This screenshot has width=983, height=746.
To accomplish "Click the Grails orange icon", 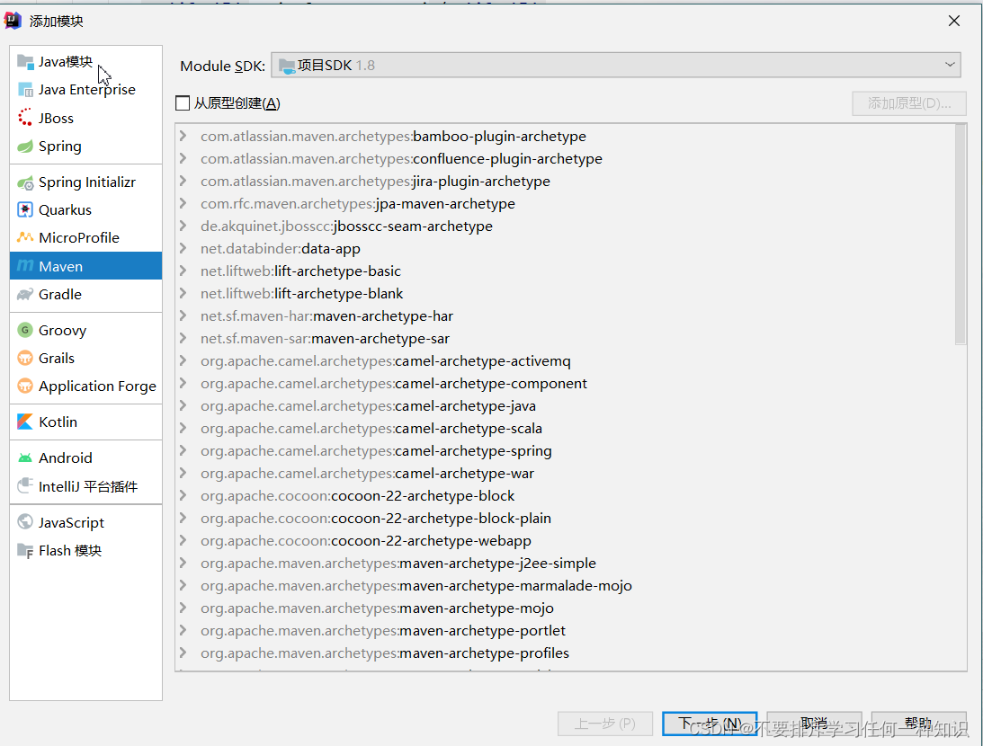I will (25, 359).
